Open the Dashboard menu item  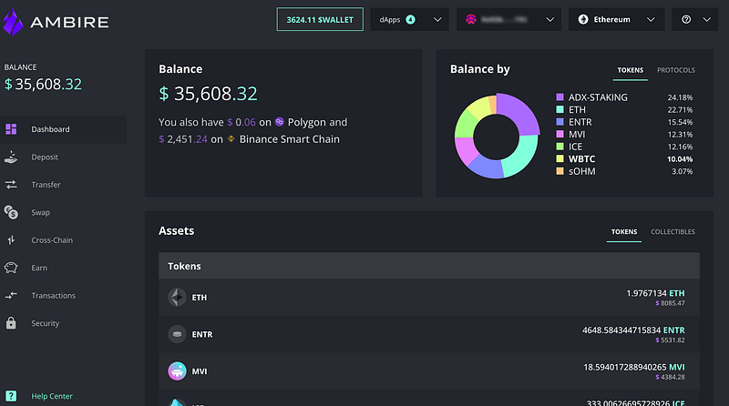pos(63,129)
